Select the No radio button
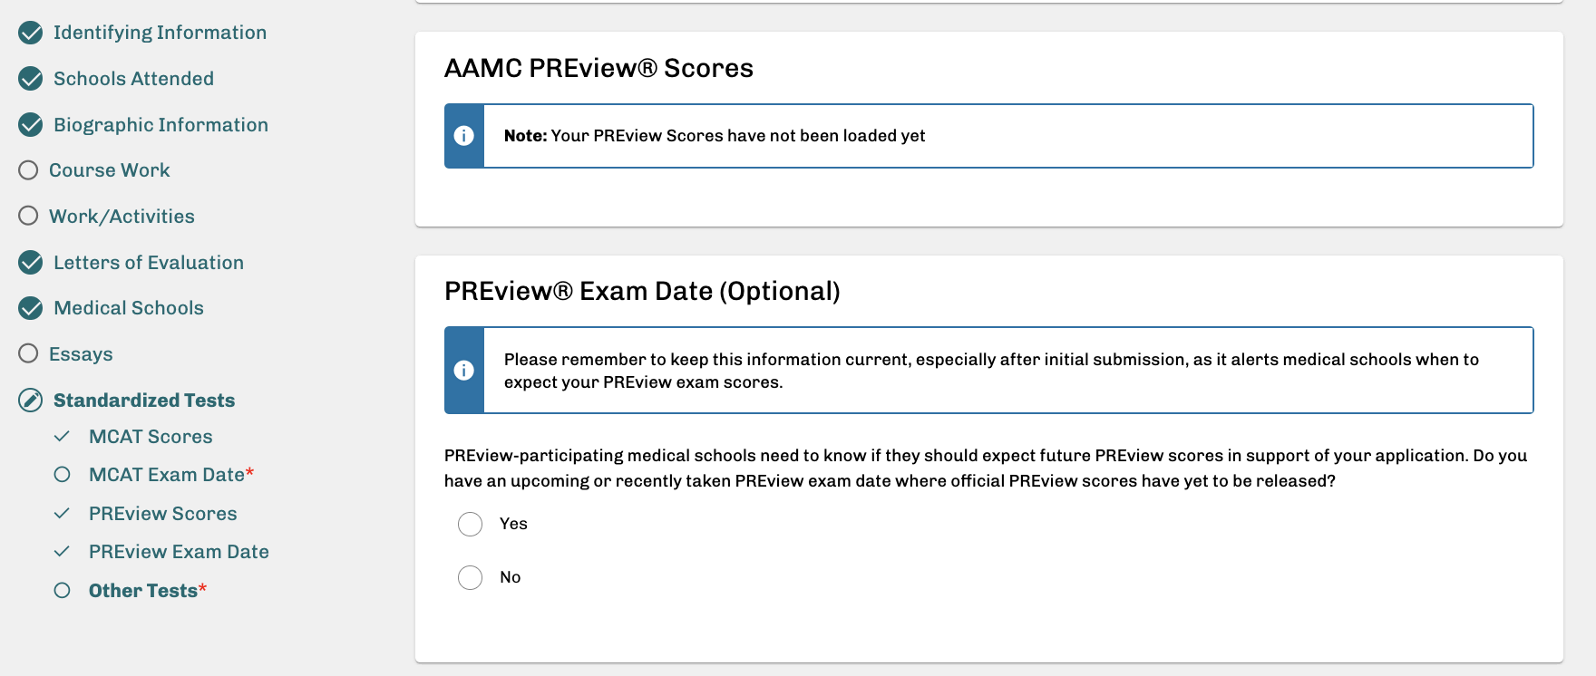This screenshot has width=1596, height=676. [470, 577]
